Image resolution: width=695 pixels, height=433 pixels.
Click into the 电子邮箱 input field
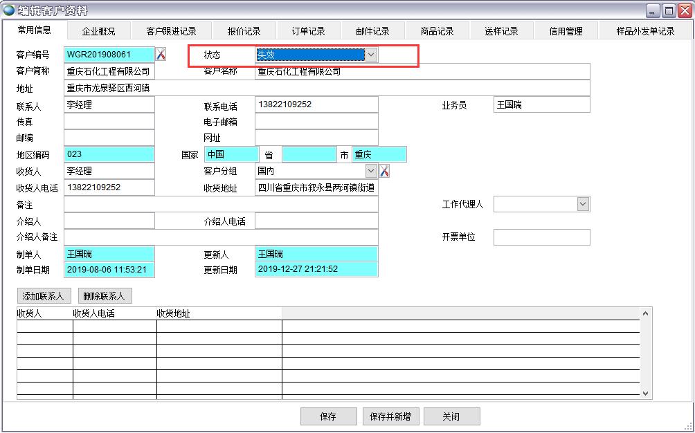tap(316, 122)
